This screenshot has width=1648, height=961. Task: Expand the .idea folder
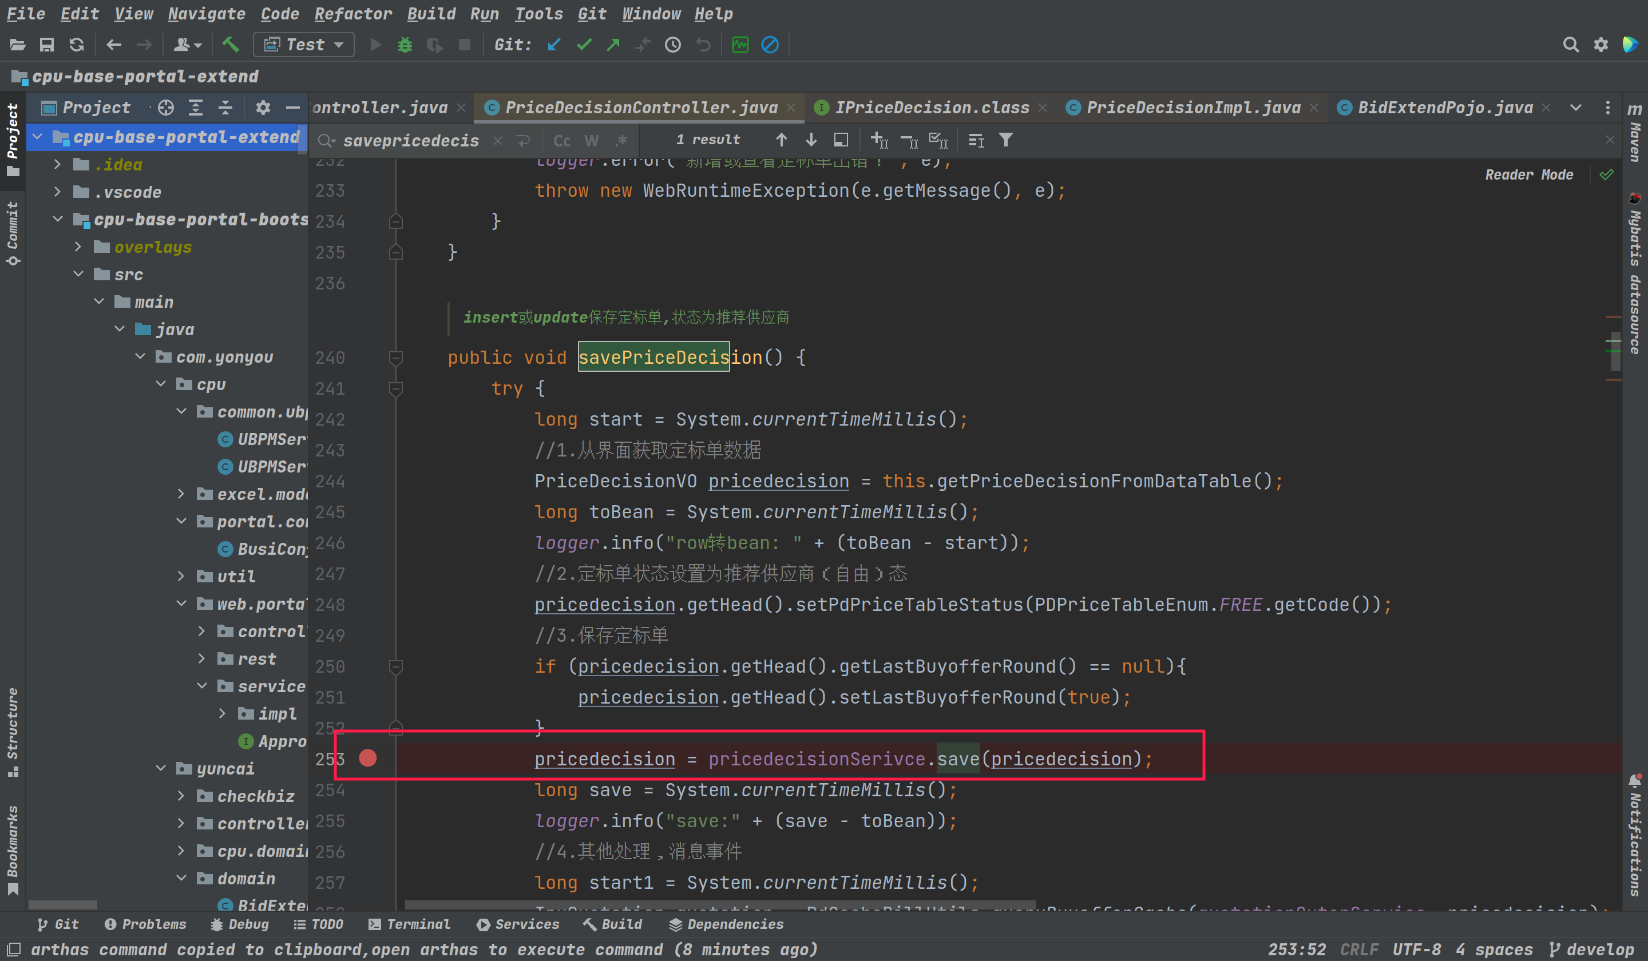pyautogui.click(x=58, y=164)
